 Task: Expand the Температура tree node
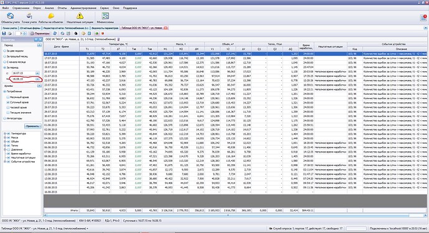point(4,134)
